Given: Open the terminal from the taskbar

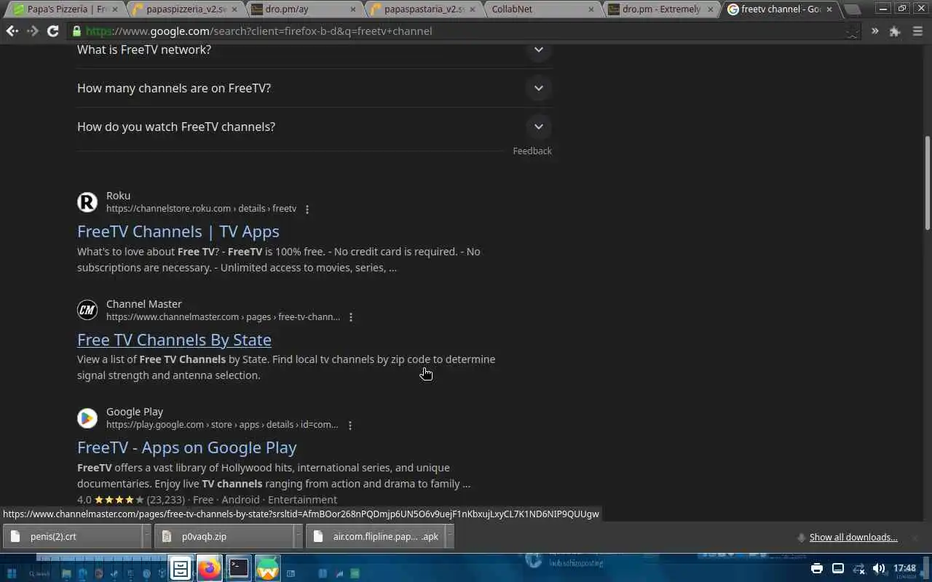Looking at the screenshot, I should point(239,568).
